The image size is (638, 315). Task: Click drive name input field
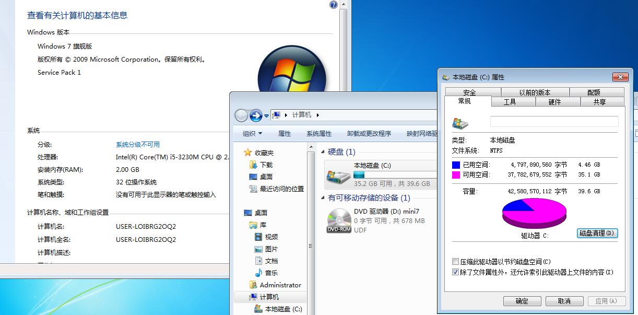(554, 121)
